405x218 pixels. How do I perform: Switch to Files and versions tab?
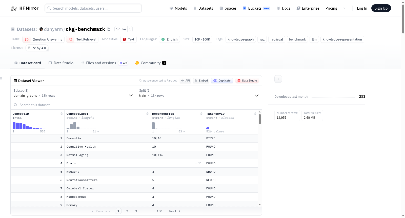[104, 63]
